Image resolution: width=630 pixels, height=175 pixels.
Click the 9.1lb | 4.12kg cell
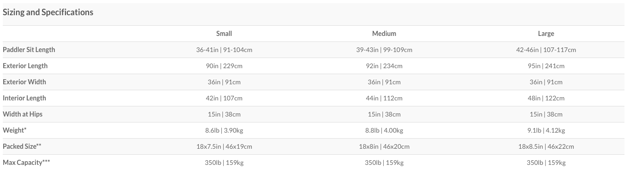pyautogui.click(x=546, y=130)
